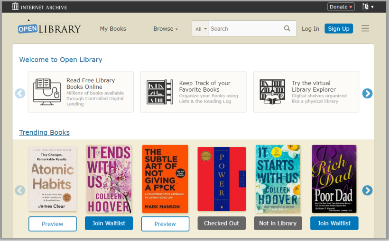Click the Donate button
The width and height of the screenshot is (389, 241).
click(341, 7)
